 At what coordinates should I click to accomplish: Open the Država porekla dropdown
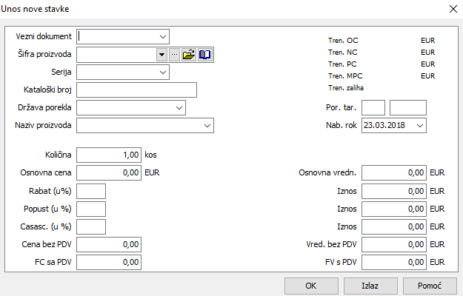click(x=179, y=108)
